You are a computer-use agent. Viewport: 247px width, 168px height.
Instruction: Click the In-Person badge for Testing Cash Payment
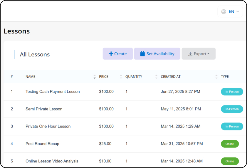(232, 92)
